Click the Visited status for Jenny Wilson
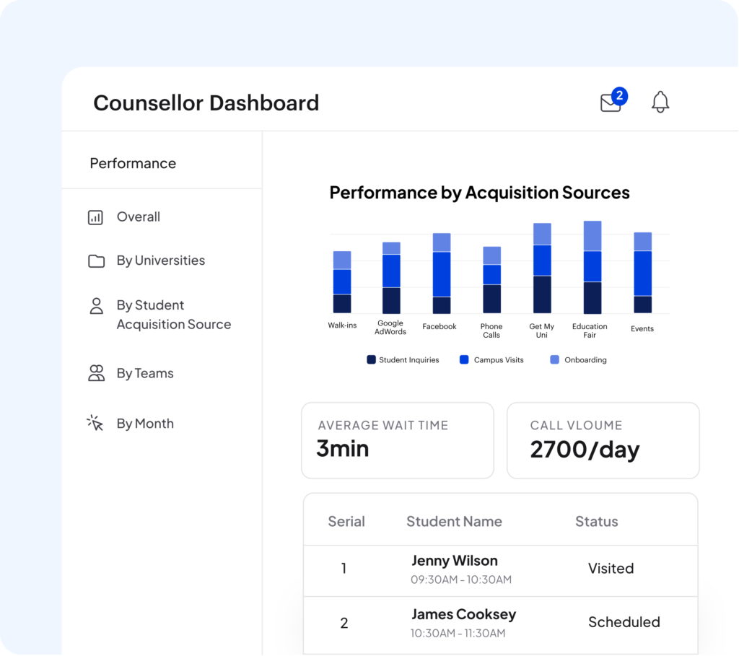The height and width of the screenshot is (656, 739). click(x=611, y=569)
